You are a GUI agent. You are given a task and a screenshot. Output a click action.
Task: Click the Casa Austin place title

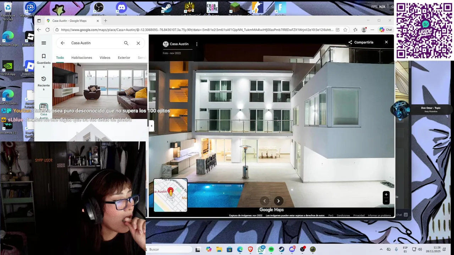pos(179,44)
